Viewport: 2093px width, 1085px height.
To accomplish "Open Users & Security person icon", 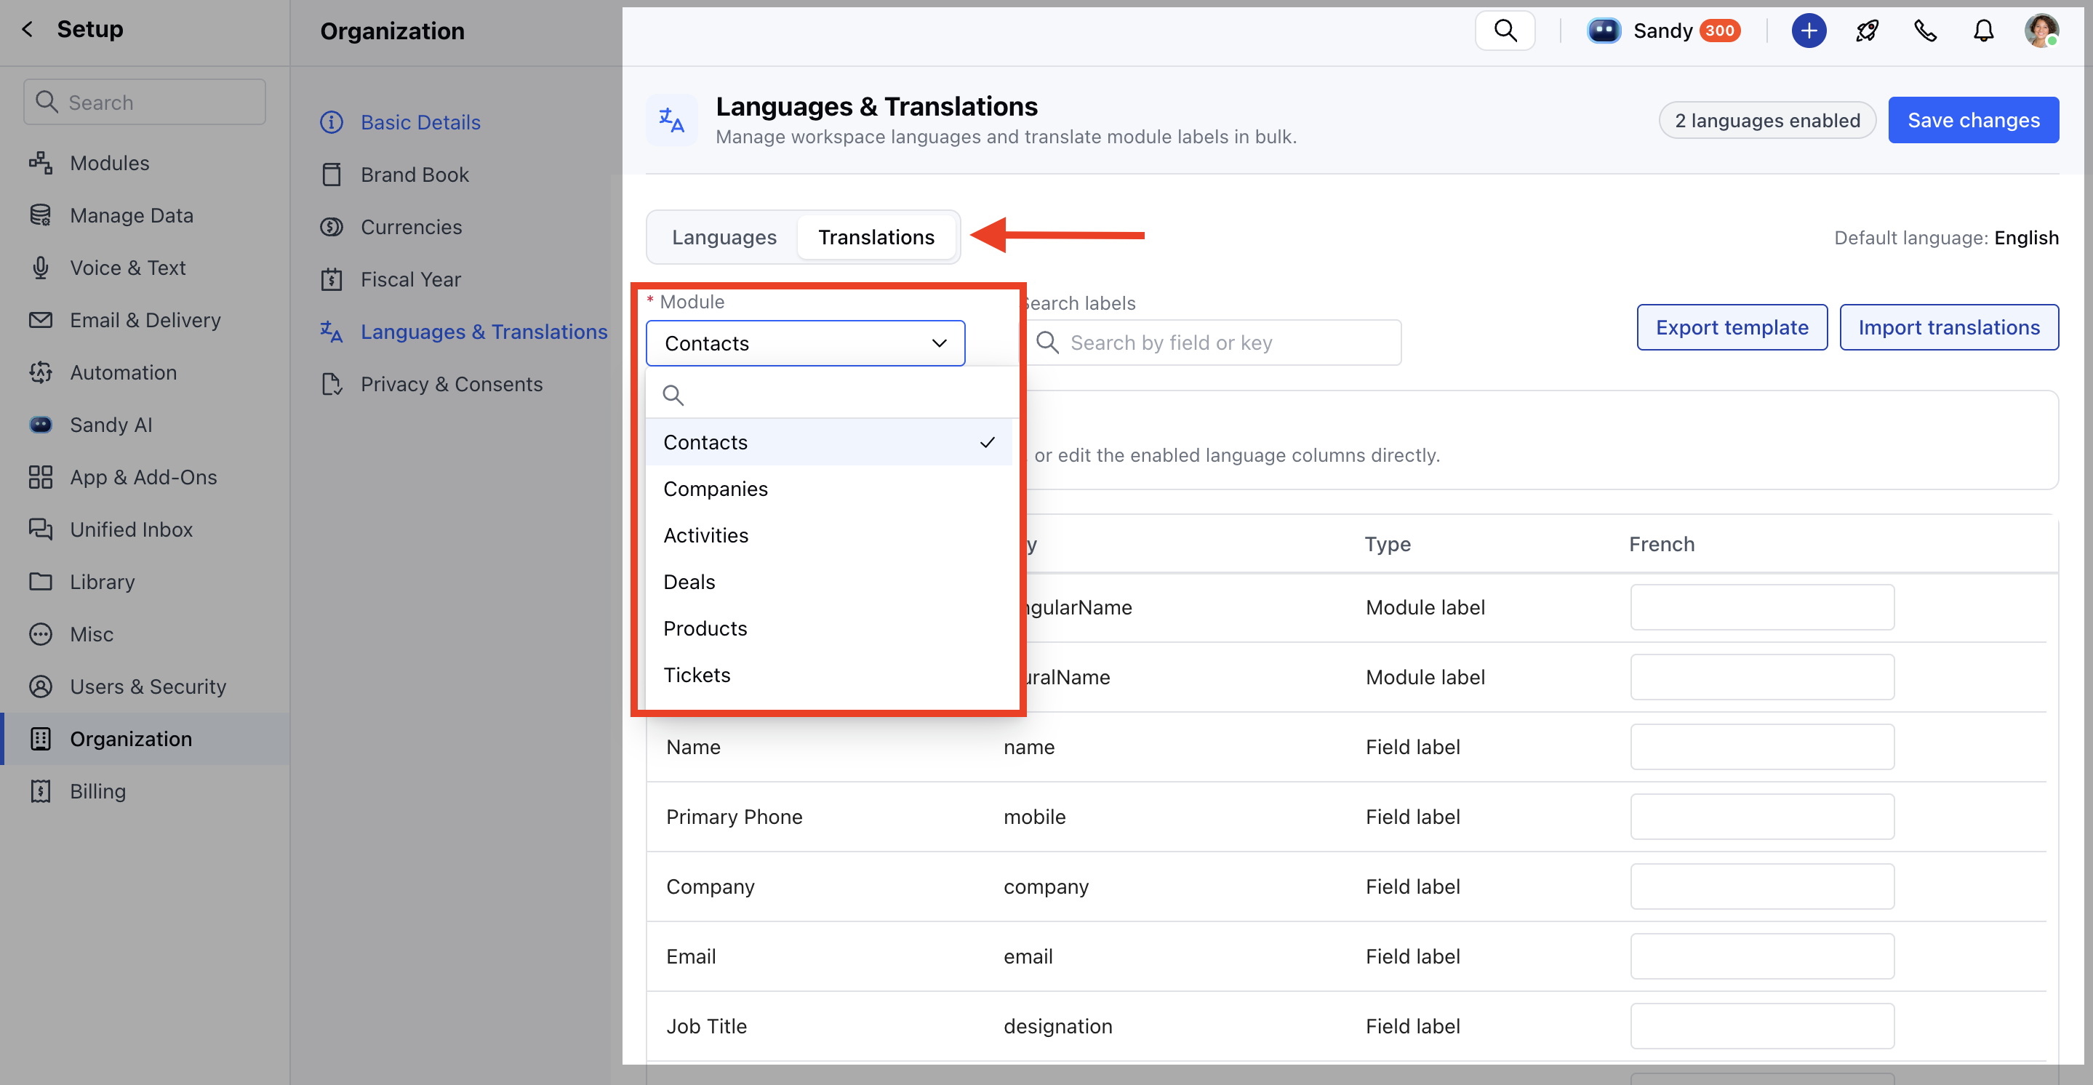I will click(41, 686).
